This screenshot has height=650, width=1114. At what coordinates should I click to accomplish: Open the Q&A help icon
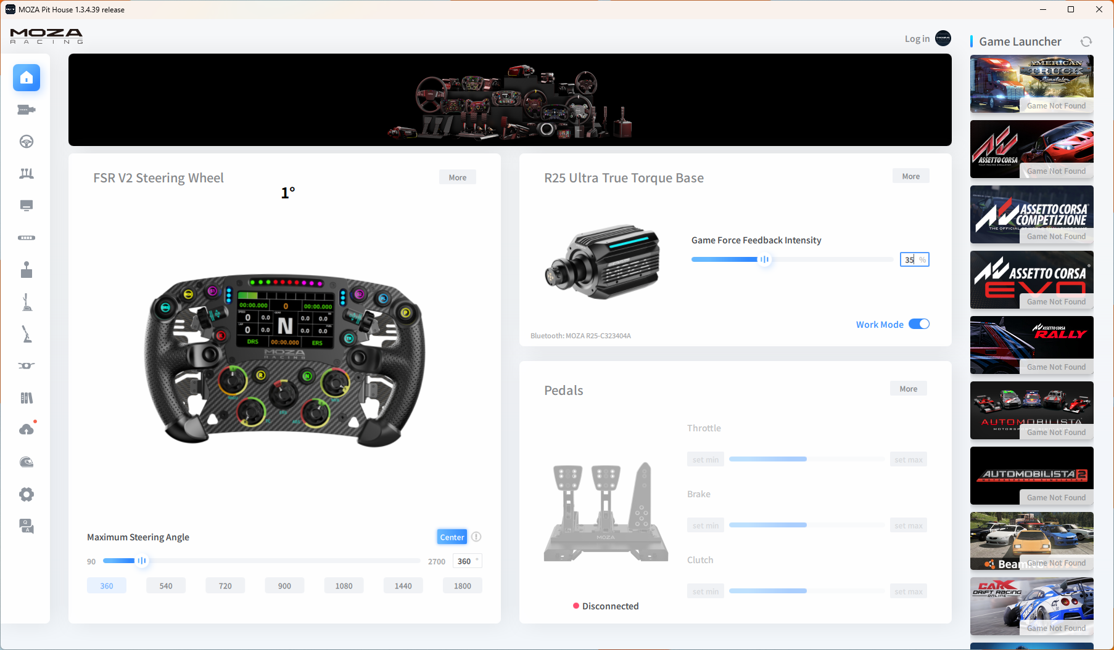27,526
